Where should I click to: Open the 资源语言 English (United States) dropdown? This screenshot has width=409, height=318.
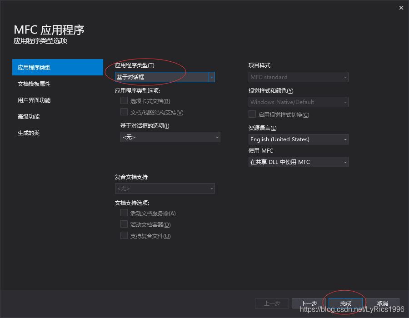point(298,139)
